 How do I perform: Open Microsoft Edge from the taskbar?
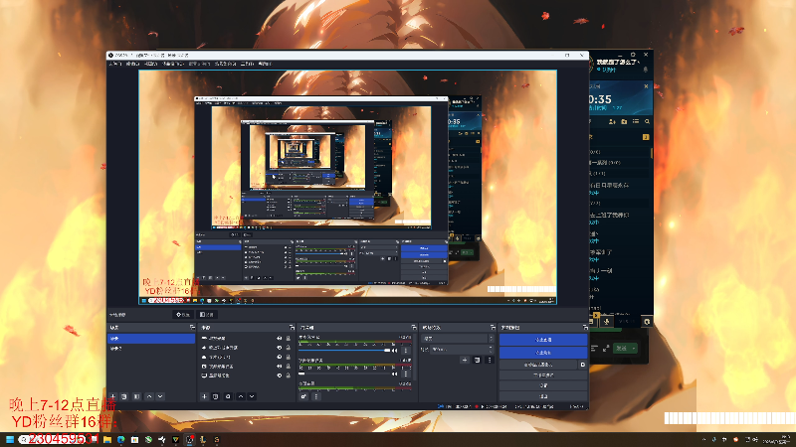pyautogui.click(x=120, y=440)
